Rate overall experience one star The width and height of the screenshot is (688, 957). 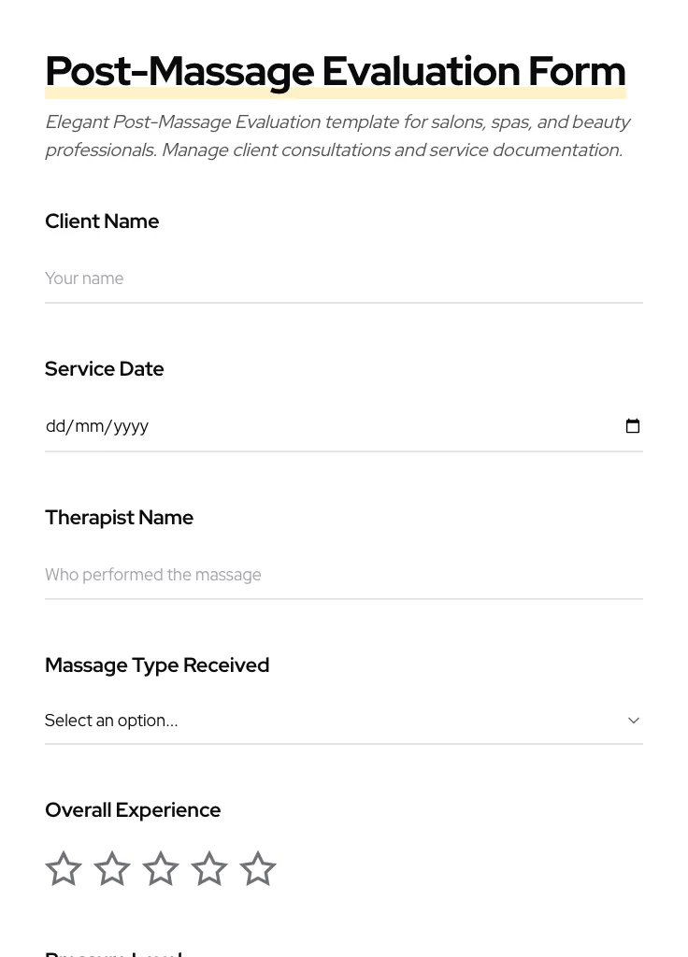coord(64,869)
